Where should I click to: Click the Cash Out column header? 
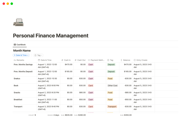tap(81, 60)
